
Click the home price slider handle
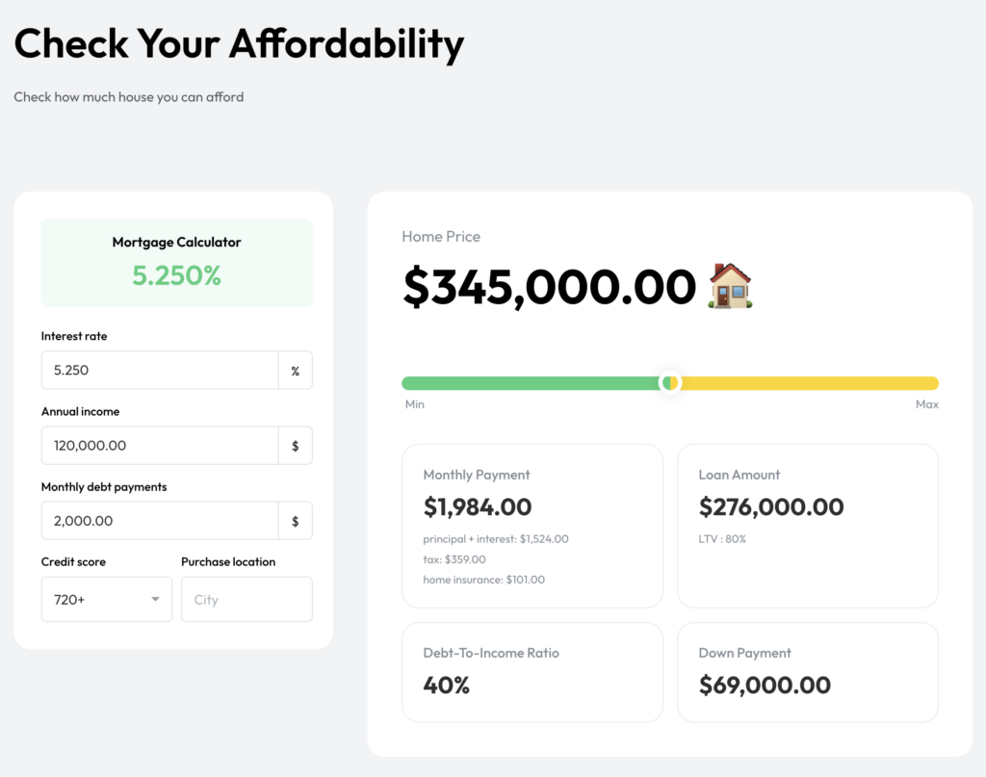click(x=671, y=382)
